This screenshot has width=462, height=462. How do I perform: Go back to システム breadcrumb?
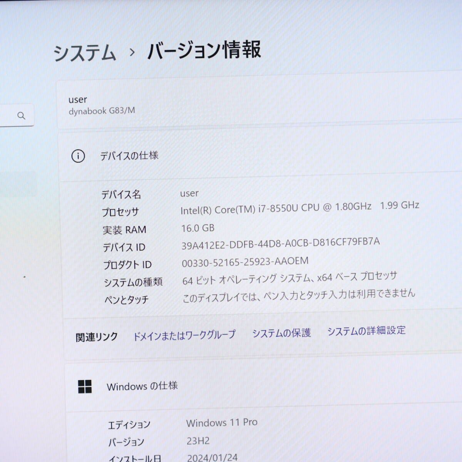pyautogui.click(x=85, y=53)
